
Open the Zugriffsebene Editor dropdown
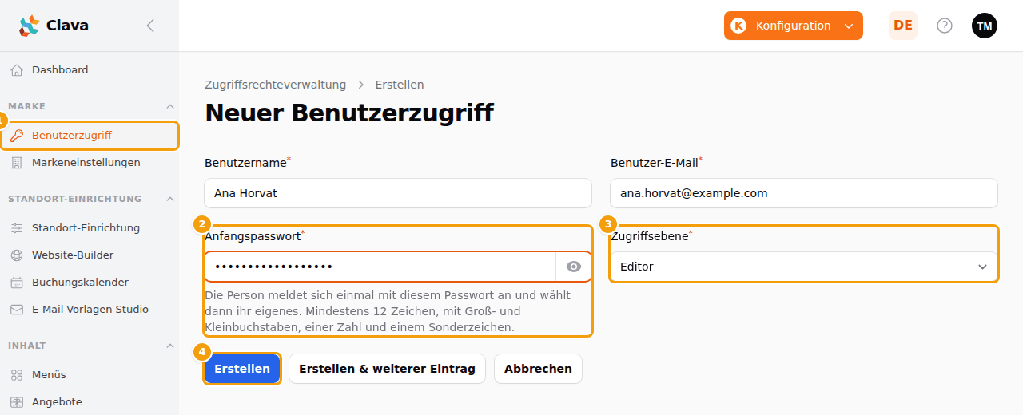click(804, 267)
